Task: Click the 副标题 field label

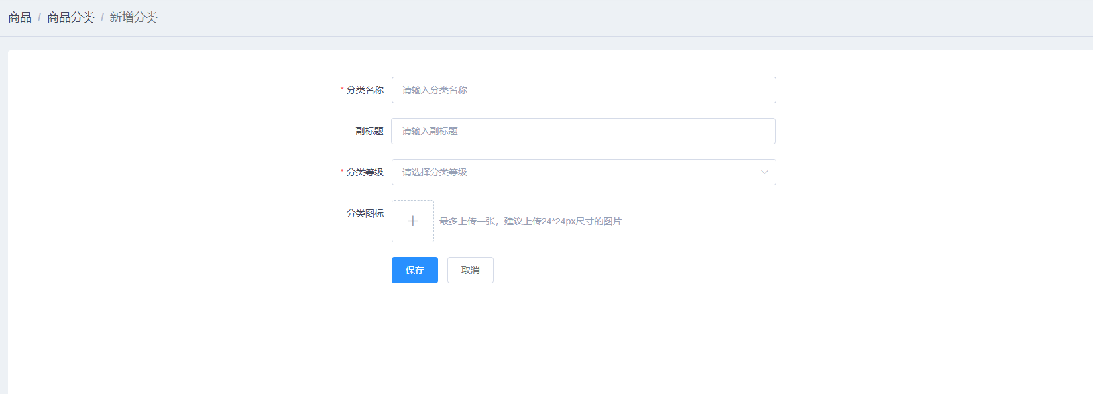Action: point(369,131)
